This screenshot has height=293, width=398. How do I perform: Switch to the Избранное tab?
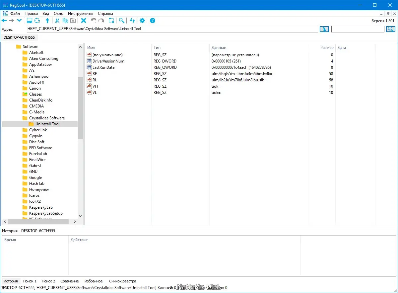point(94,281)
